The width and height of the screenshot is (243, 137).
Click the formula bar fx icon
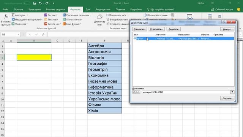pyautogui.click(x=43, y=34)
